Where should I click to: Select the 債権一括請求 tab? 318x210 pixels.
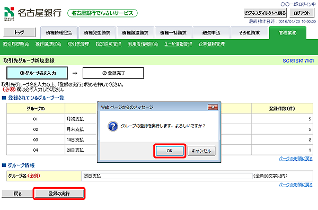[173, 33]
